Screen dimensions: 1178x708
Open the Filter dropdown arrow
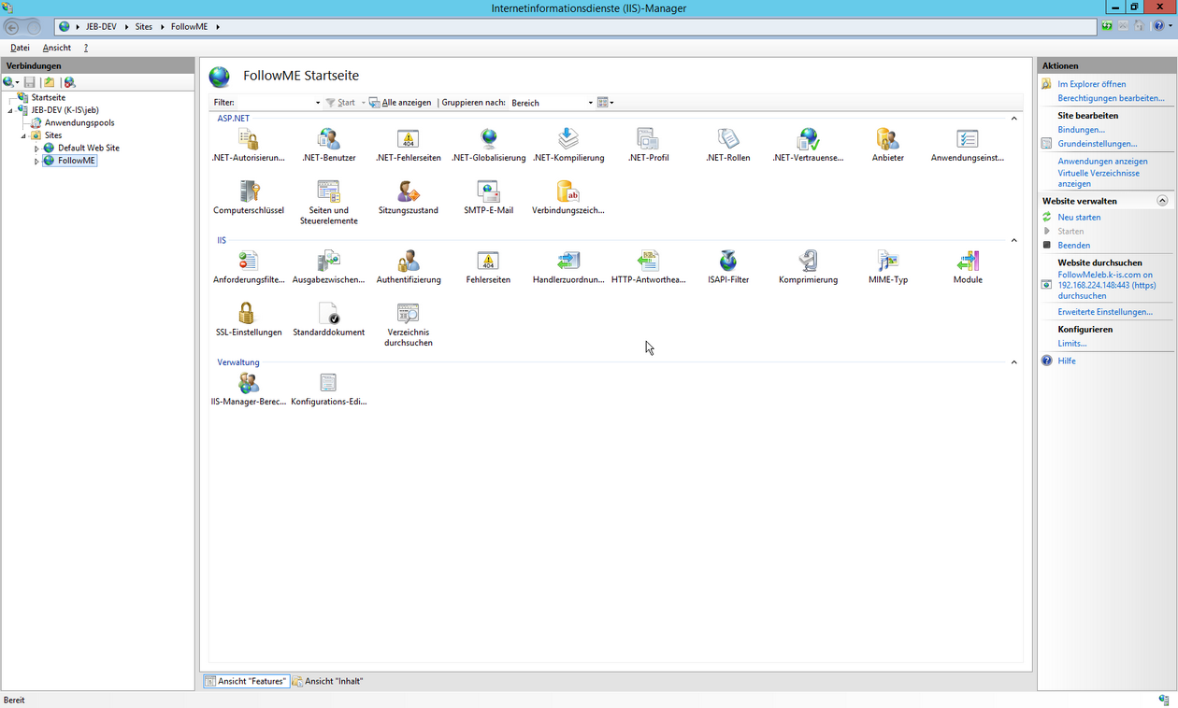pyautogui.click(x=318, y=103)
